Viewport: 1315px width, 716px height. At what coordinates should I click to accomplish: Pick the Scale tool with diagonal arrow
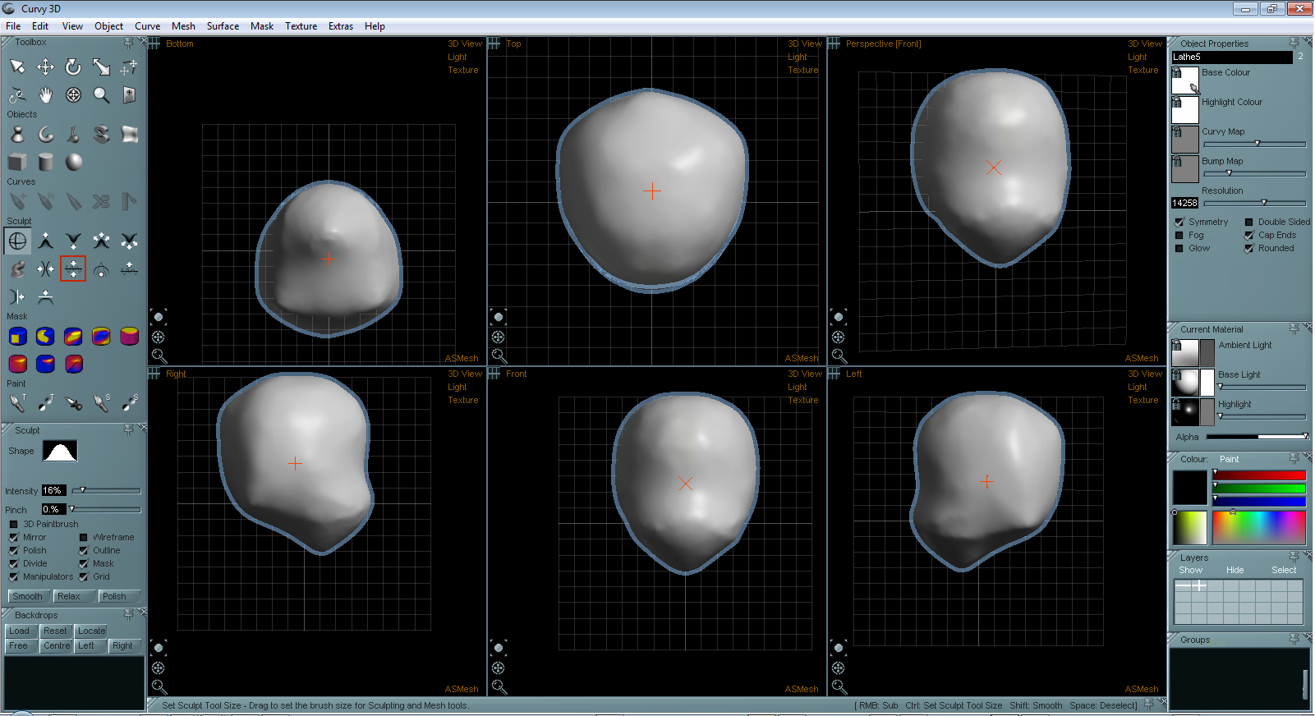(101, 67)
